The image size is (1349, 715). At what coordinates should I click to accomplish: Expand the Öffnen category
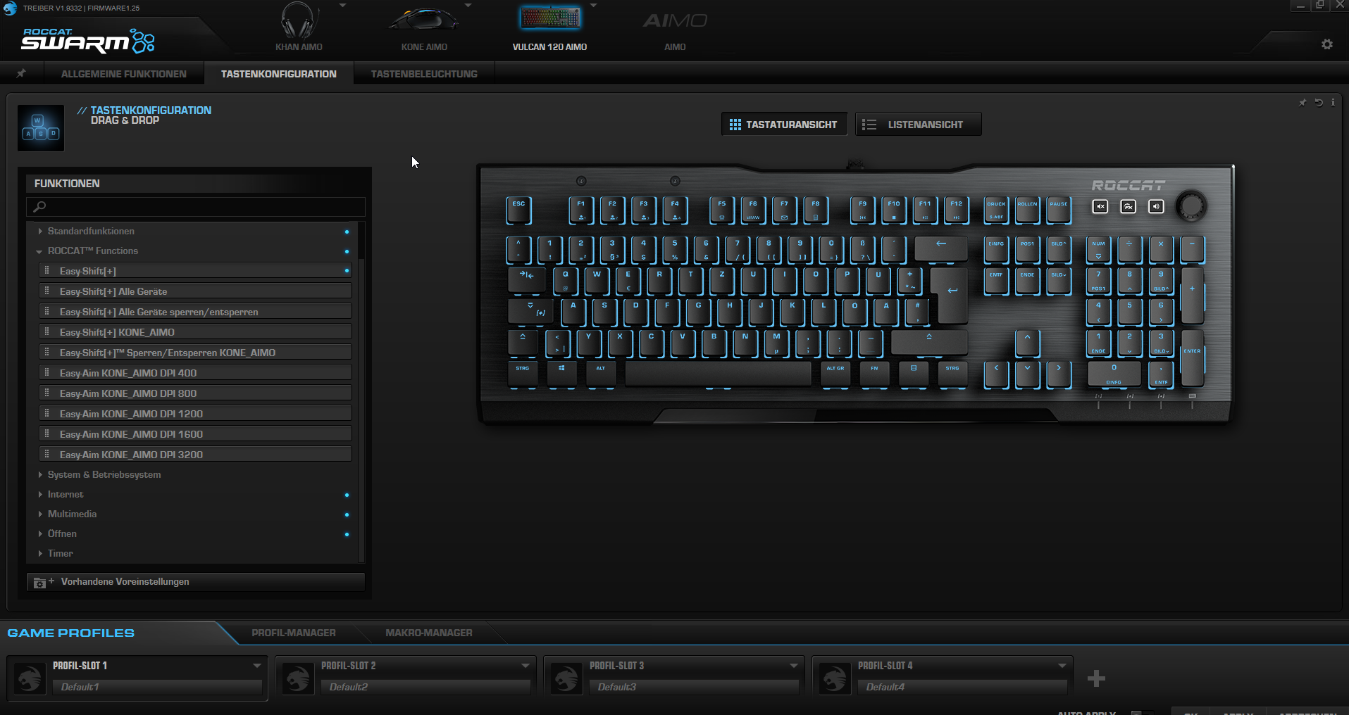(40, 534)
